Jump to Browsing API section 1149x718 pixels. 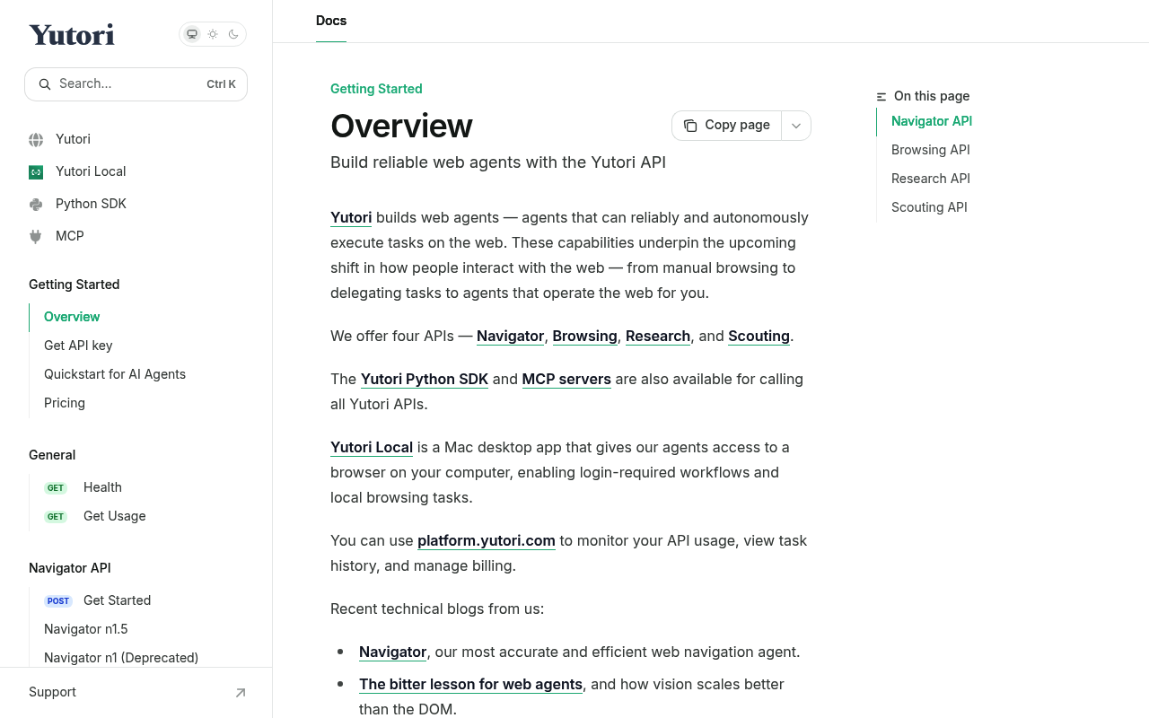931,150
